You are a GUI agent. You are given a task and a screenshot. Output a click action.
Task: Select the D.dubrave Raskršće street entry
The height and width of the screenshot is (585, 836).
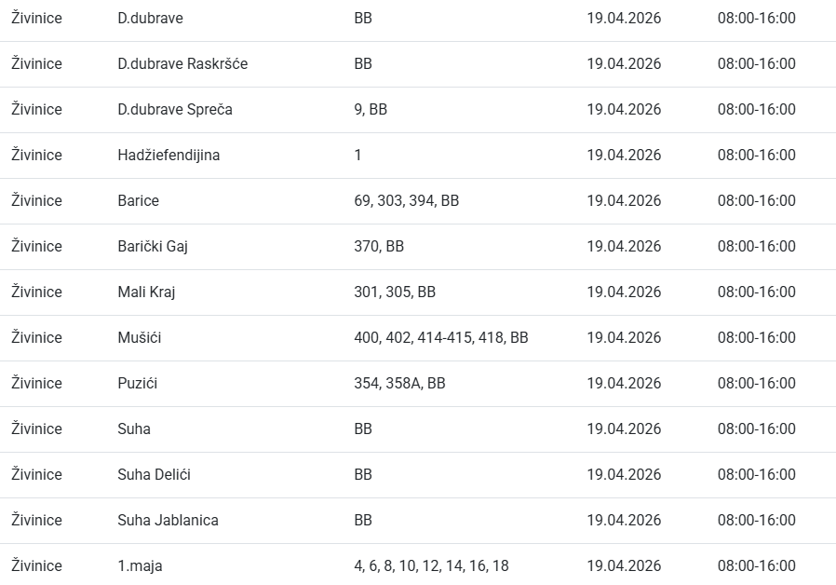coord(182,64)
